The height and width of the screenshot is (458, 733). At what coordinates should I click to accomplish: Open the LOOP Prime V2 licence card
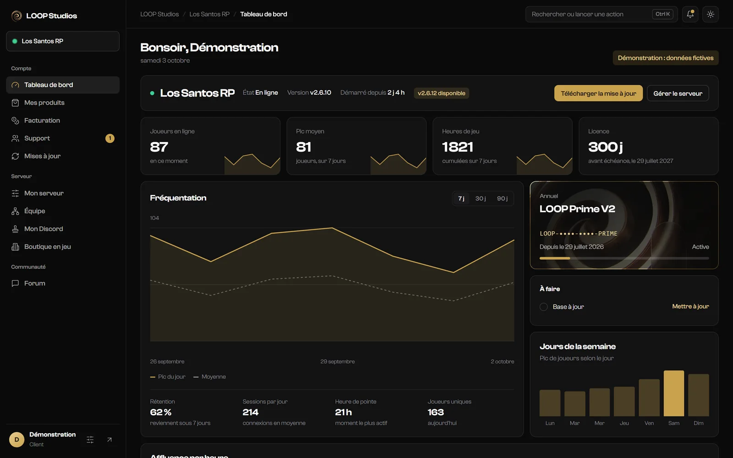pyautogui.click(x=624, y=225)
